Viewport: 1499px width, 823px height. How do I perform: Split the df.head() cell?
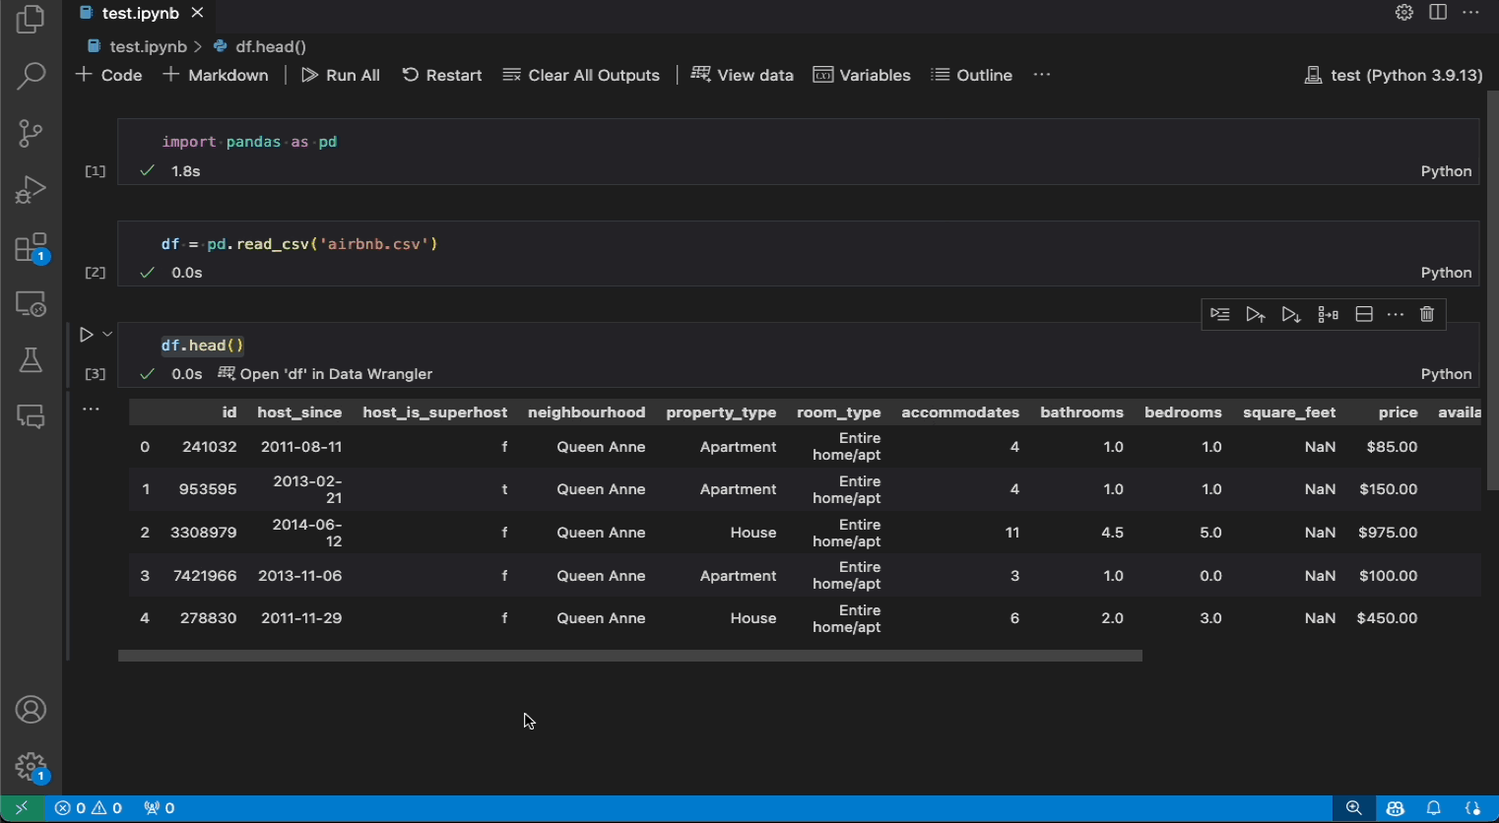click(x=1364, y=314)
